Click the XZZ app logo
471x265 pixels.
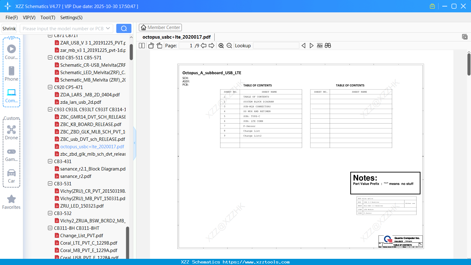pos(8,6)
